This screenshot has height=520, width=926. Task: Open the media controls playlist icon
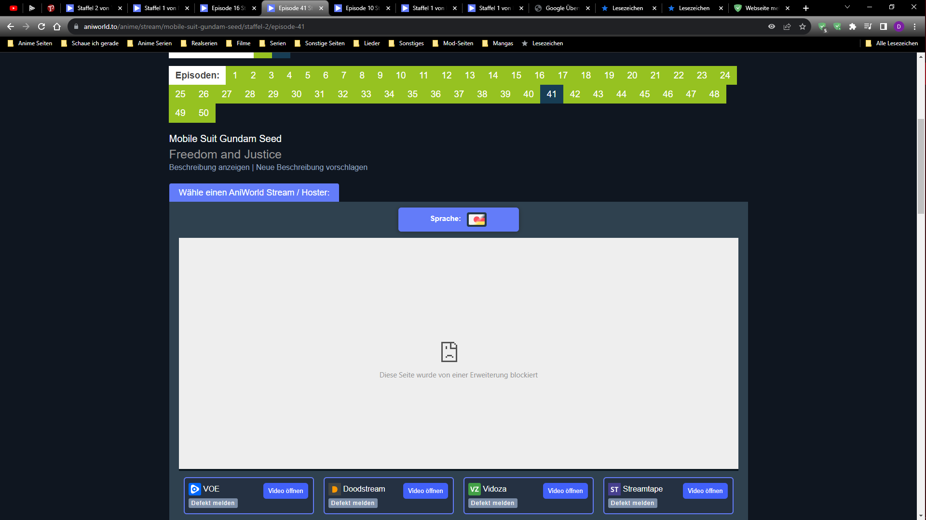click(868, 26)
